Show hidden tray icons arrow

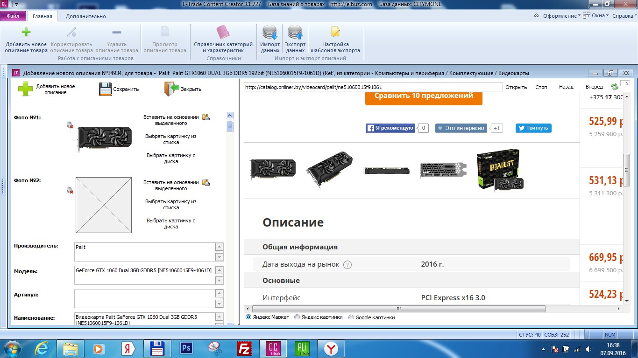(x=544, y=349)
